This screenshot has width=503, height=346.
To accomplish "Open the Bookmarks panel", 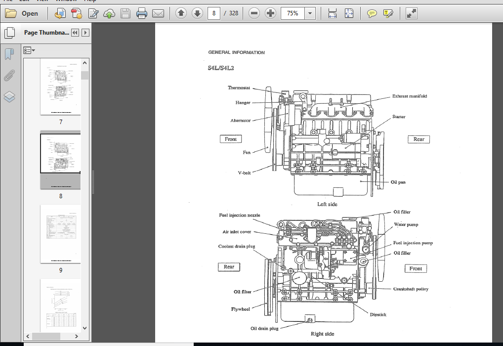I will (x=9, y=54).
